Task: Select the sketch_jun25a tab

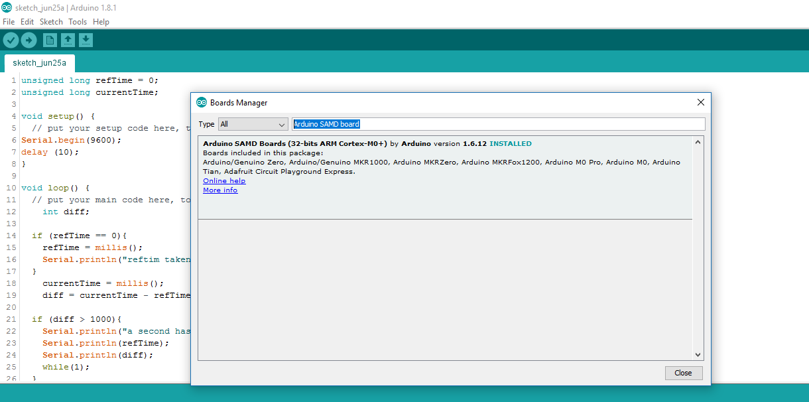Action: [x=40, y=64]
